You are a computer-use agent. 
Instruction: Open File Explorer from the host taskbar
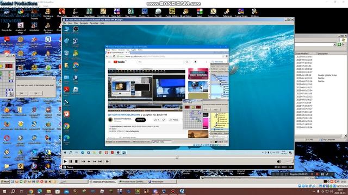tap(48, 191)
